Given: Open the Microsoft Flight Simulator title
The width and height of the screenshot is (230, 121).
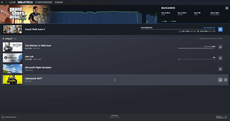Looking at the screenshot, I should [38, 67].
